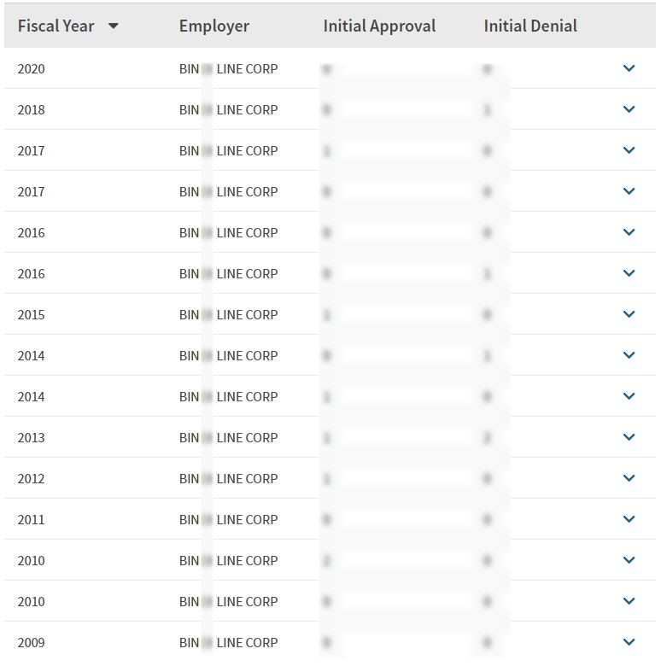Expand the 2020 fiscal year row chevron
This screenshot has width=661, height=672.
629,68
